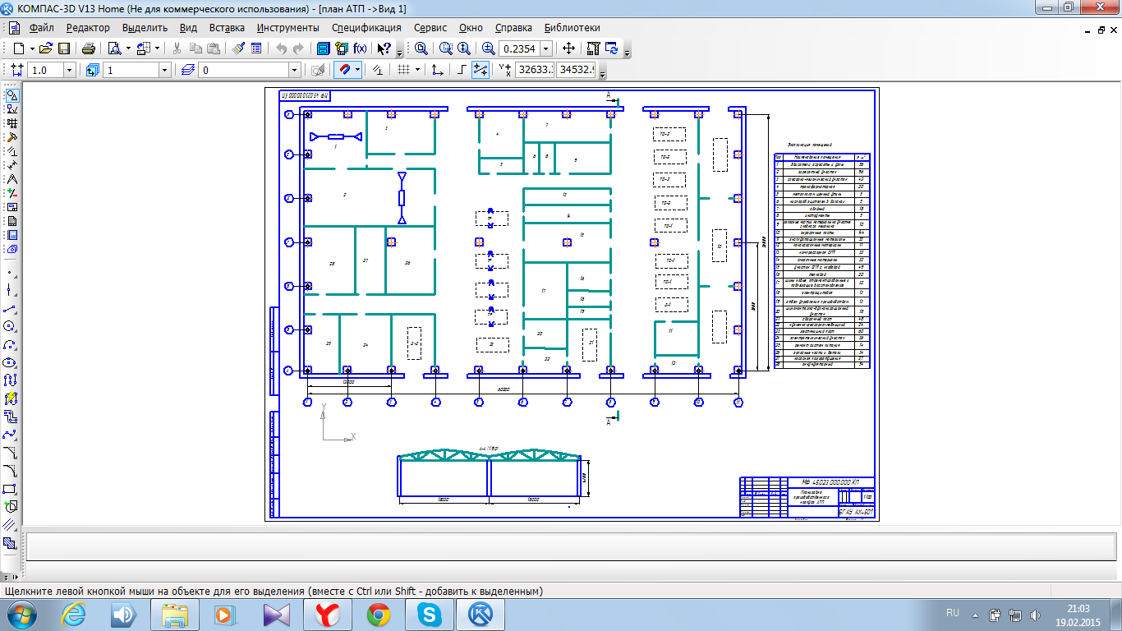1122x631 pixels.
Task: Click the Windows Start button
Action: tap(21, 614)
